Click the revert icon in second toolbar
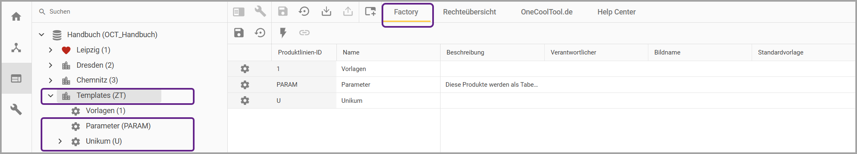The image size is (857, 154). click(260, 33)
